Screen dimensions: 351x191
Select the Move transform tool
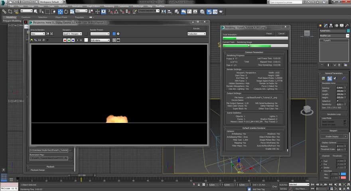60,12
